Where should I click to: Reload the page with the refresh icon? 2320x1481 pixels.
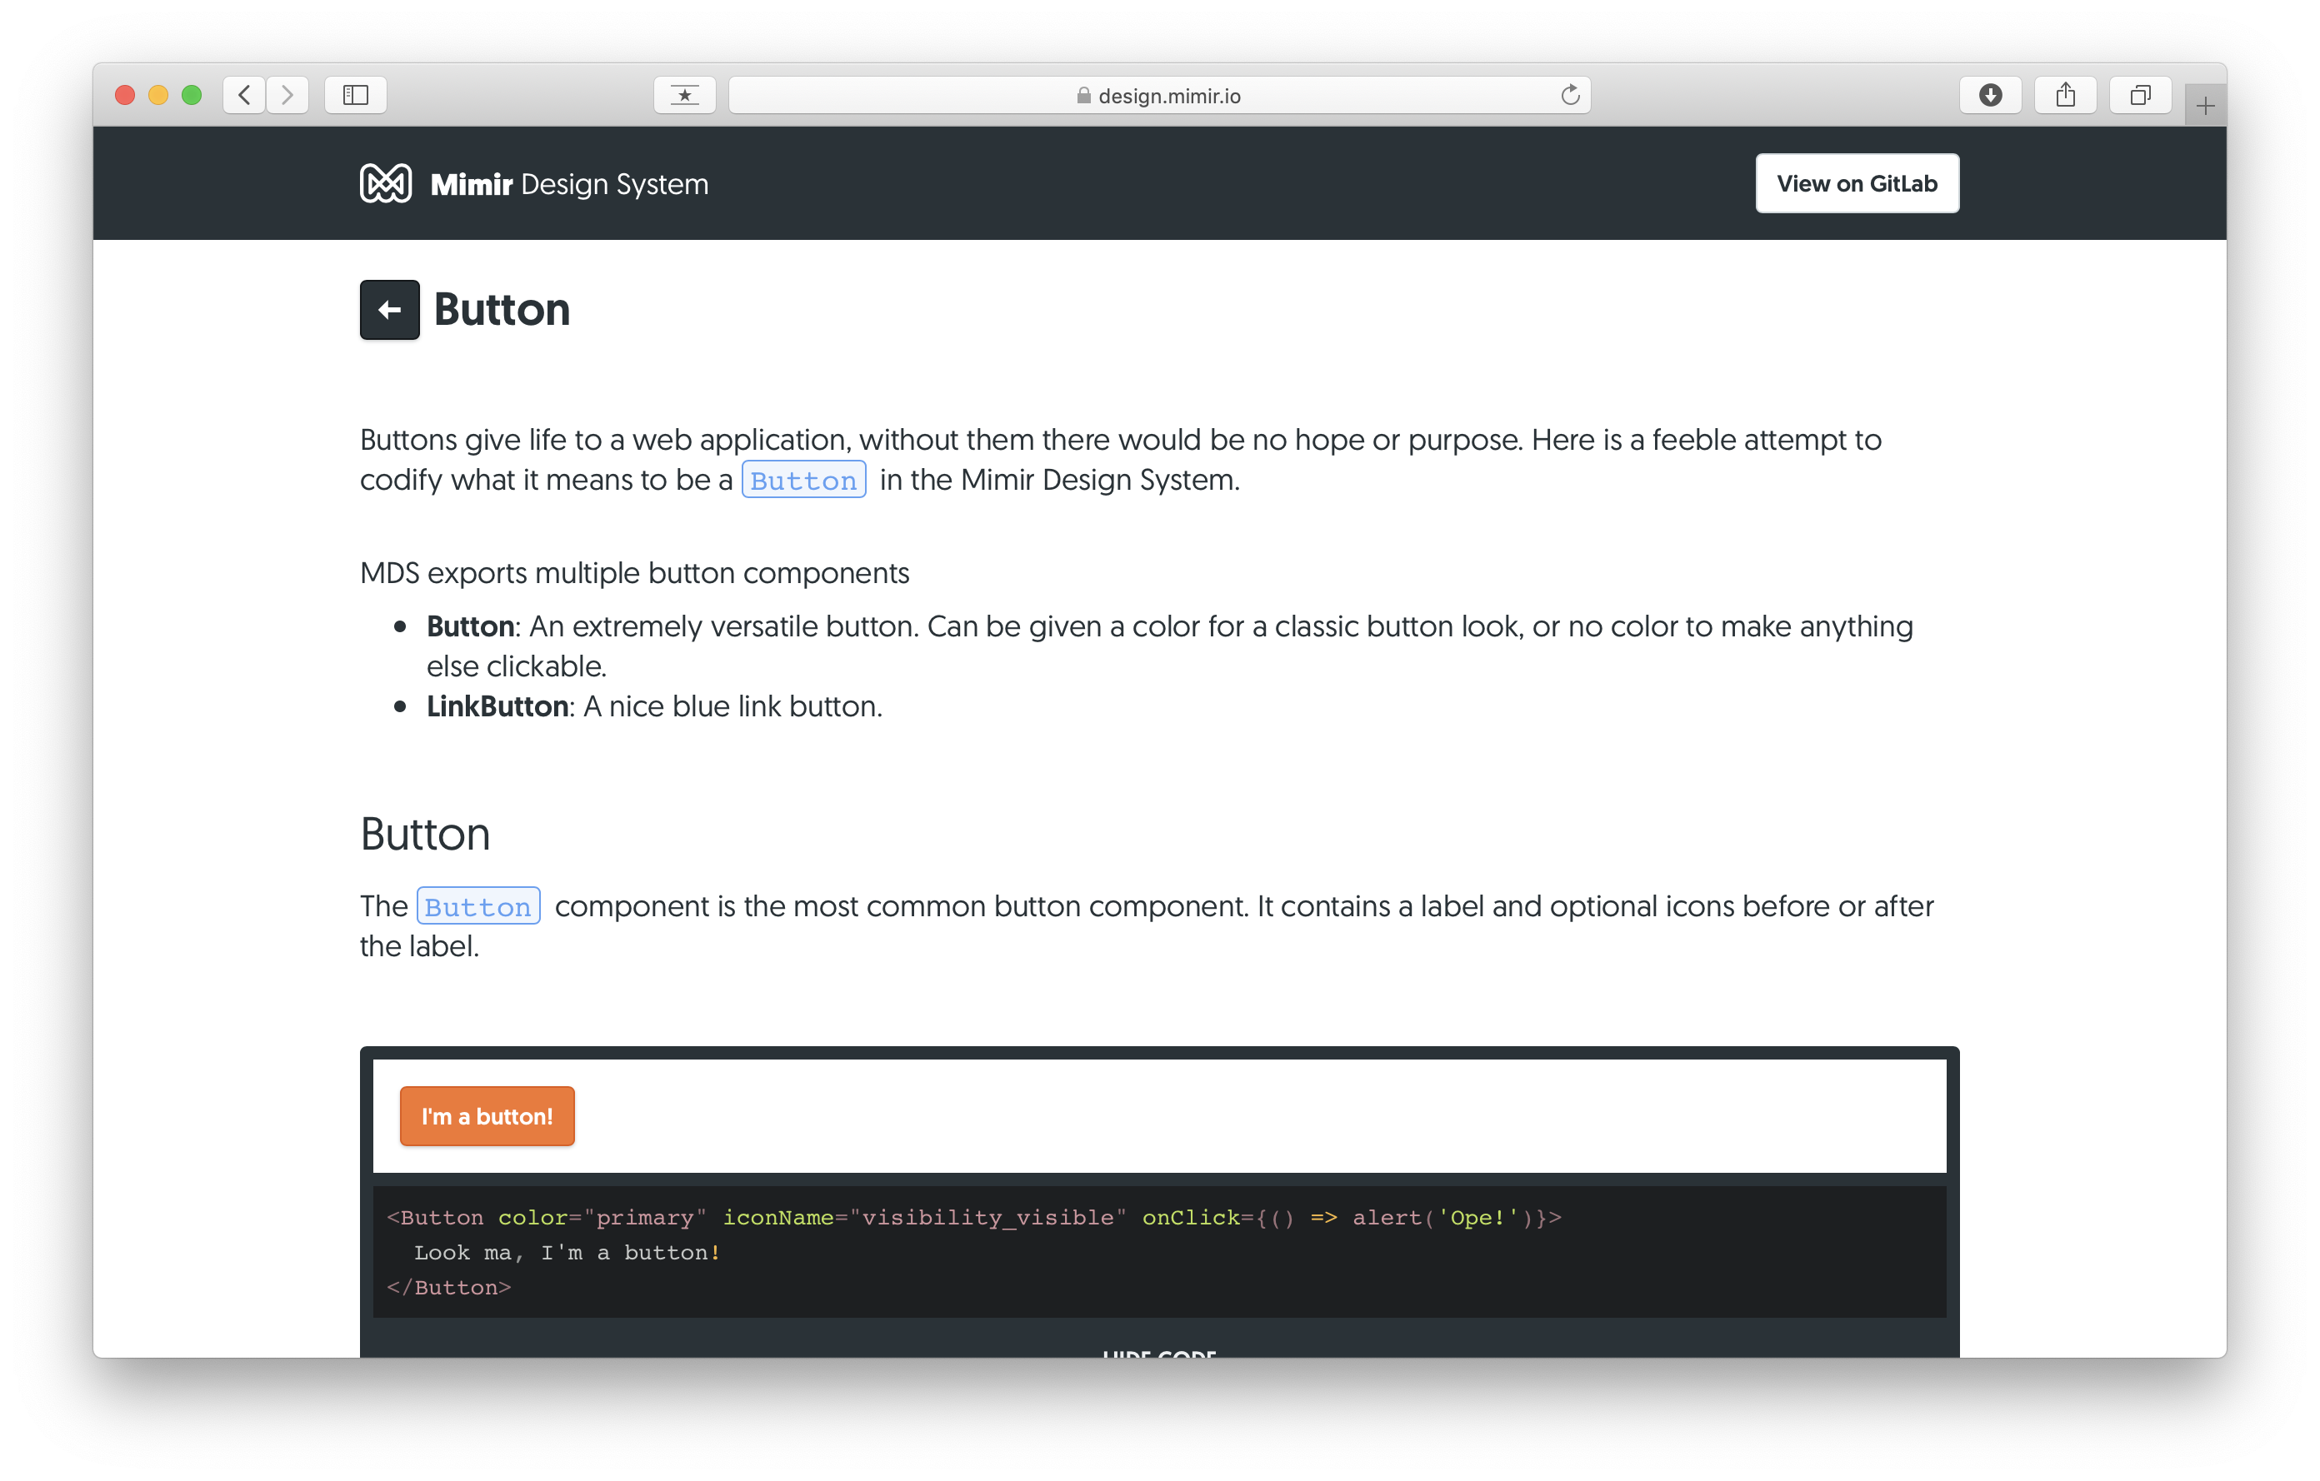tap(1569, 95)
